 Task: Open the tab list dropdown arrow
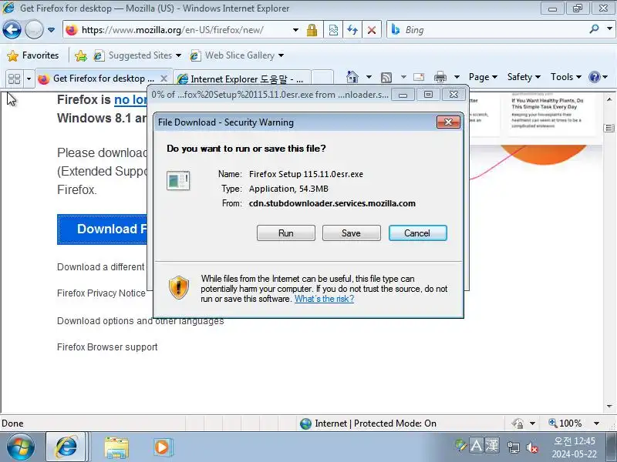[x=29, y=79]
